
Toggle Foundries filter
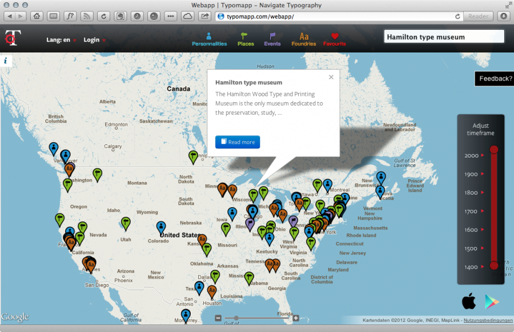pyautogui.click(x=303, y=39)
